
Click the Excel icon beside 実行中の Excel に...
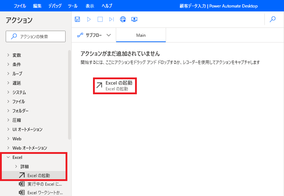coord(22,184)
